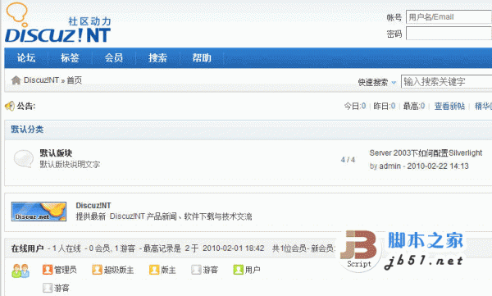Click the 管理员 role icon
This screenshot has width=492, height=296.
pos(48,270)
